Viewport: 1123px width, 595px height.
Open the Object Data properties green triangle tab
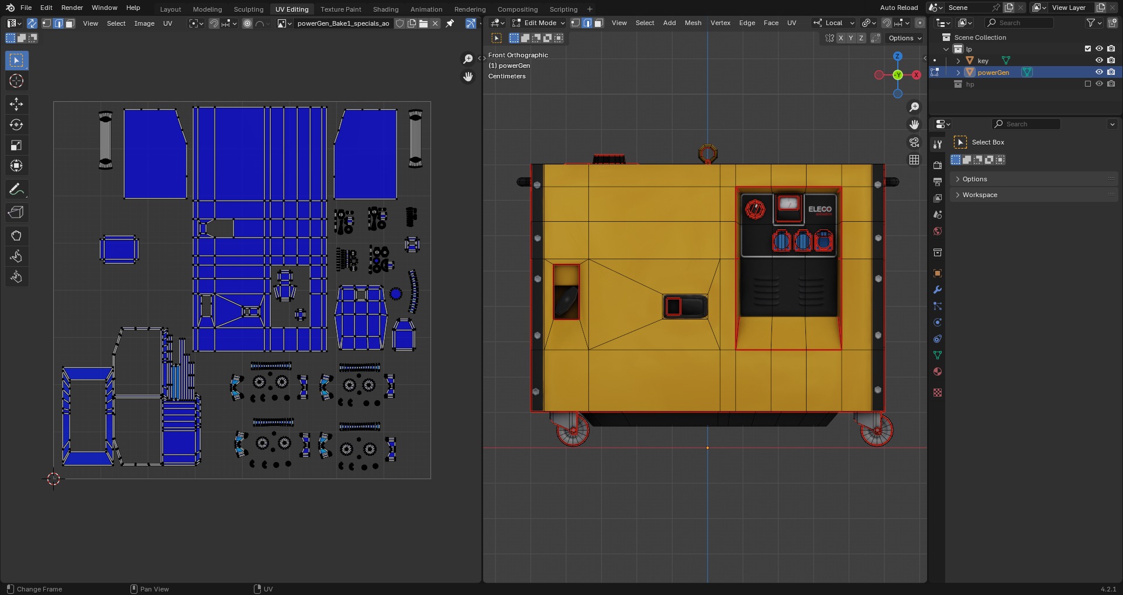(x=938, y=355)
